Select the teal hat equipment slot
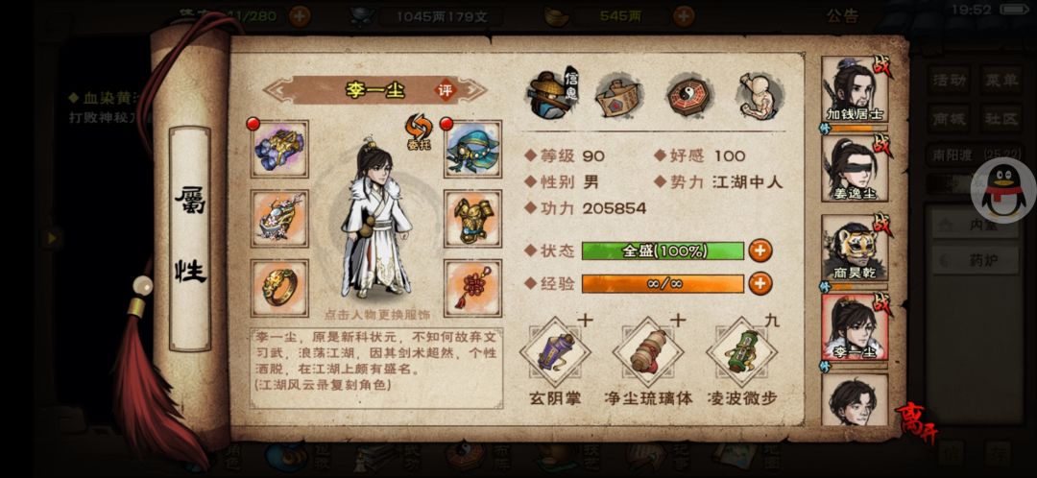Screen dimensions: 1037x478 point(472,149)
